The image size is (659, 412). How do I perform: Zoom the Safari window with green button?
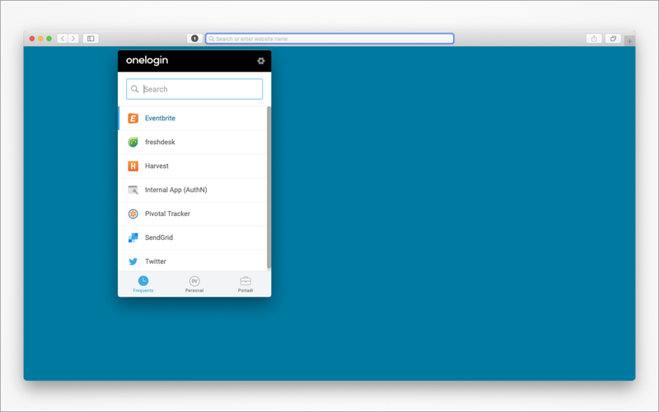pyautogui.click(x=49, y=39)
